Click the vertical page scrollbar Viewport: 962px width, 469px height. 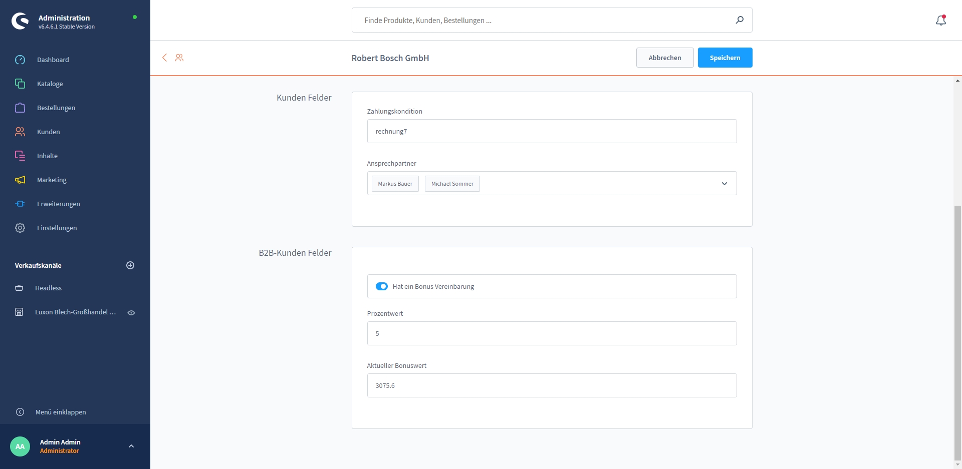tap(957, 330)
